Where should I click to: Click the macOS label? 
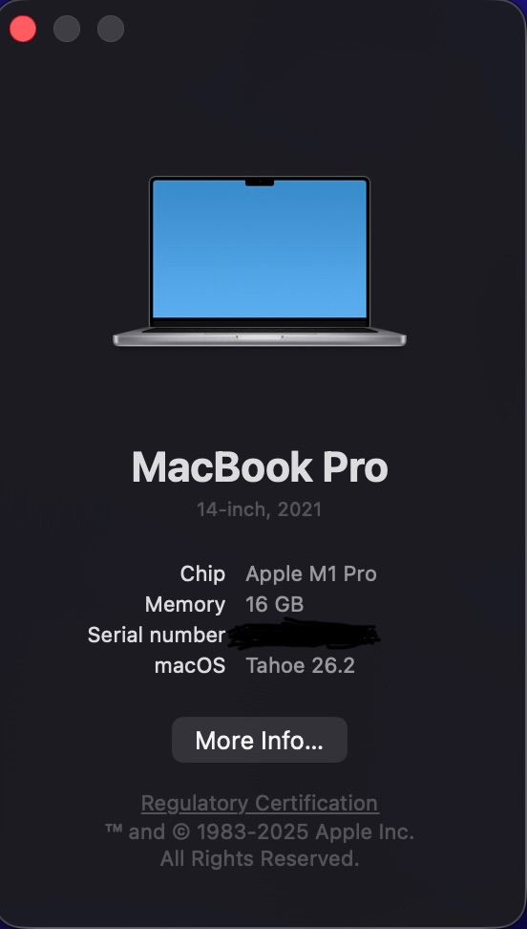tap(189, 666)
